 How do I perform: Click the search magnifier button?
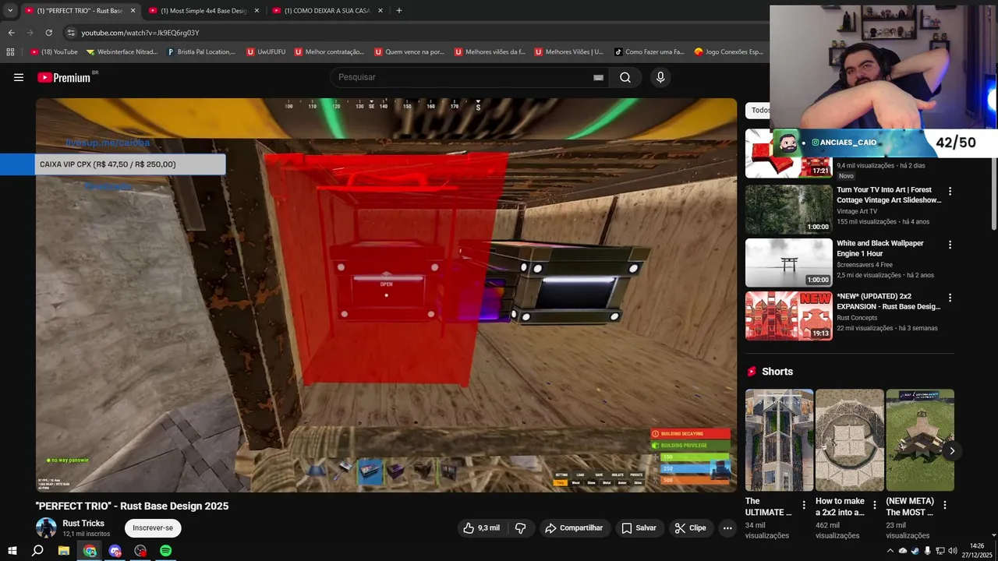625,77
